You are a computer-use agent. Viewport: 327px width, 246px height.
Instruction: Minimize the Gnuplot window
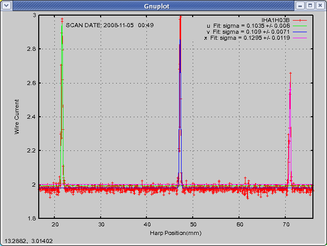tap(300, 6)
